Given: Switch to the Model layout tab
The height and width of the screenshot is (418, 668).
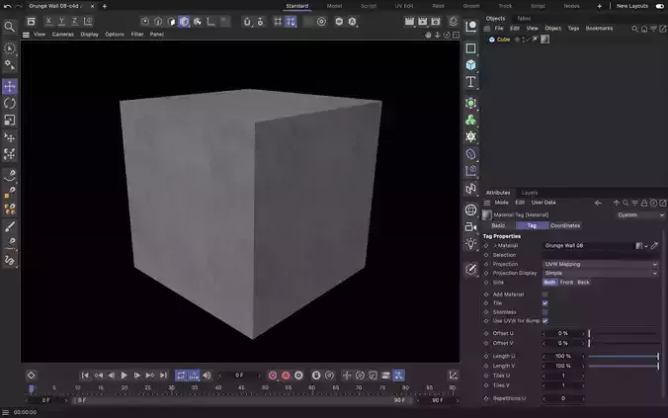Looking at the screenshot, I should pos(334,6).
